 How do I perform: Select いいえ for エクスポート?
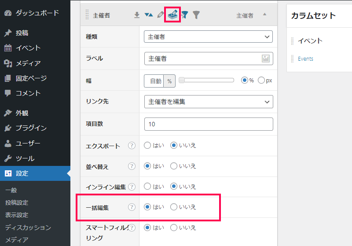173,145
